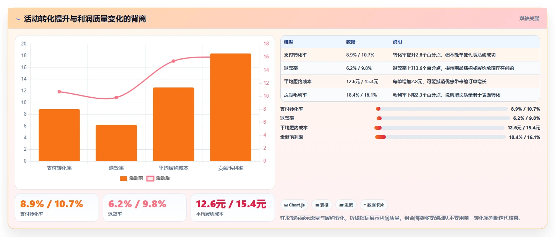Click the 支付转化率 progress row label
This screenshot has height=237, width=555.
pyautogui.click(x=291, y=109)
